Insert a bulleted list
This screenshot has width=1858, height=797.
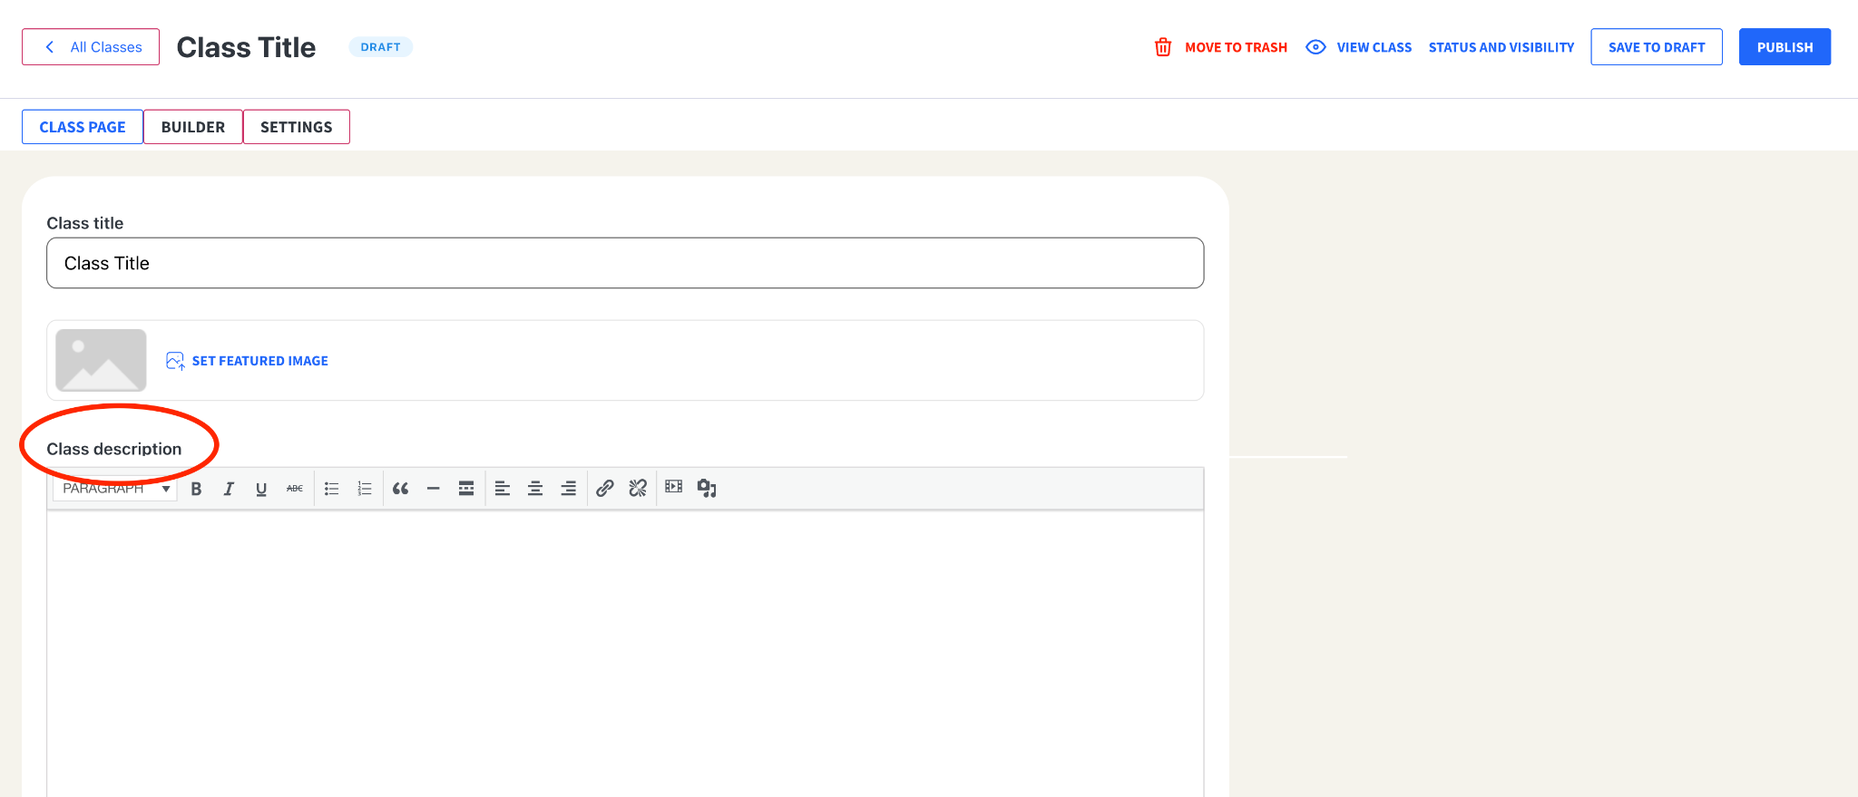click(332, 489)
